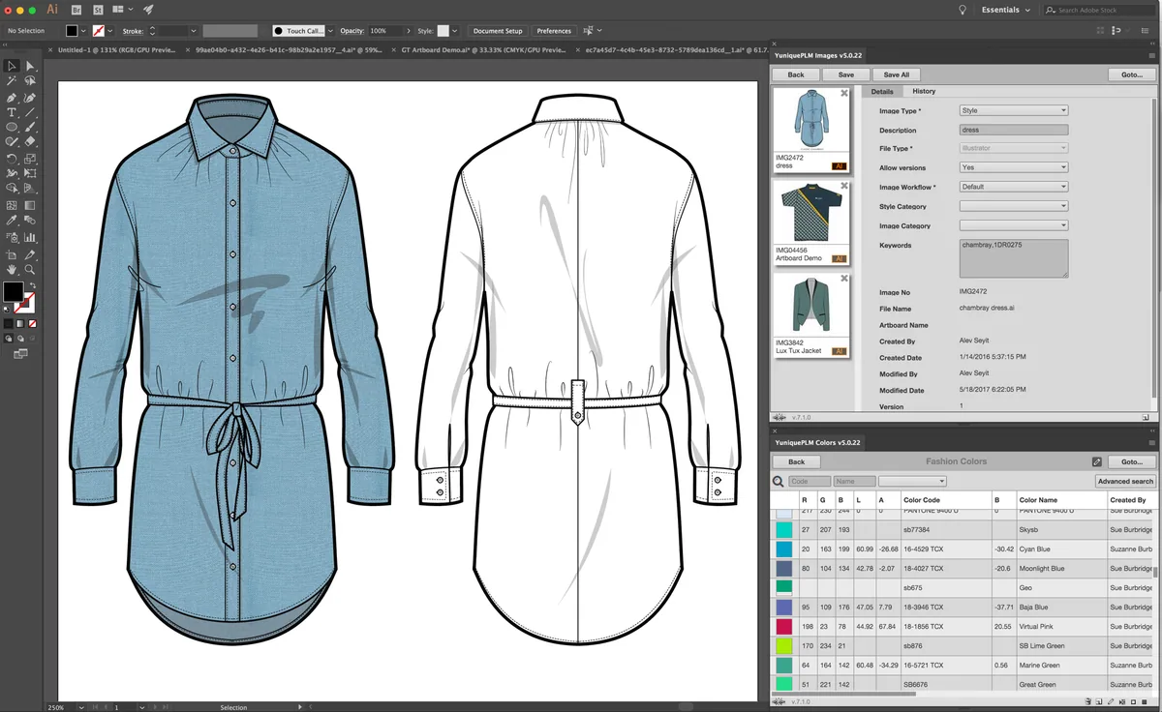
Task: Select the Scale tool
Action: click(x=29, y=159)
